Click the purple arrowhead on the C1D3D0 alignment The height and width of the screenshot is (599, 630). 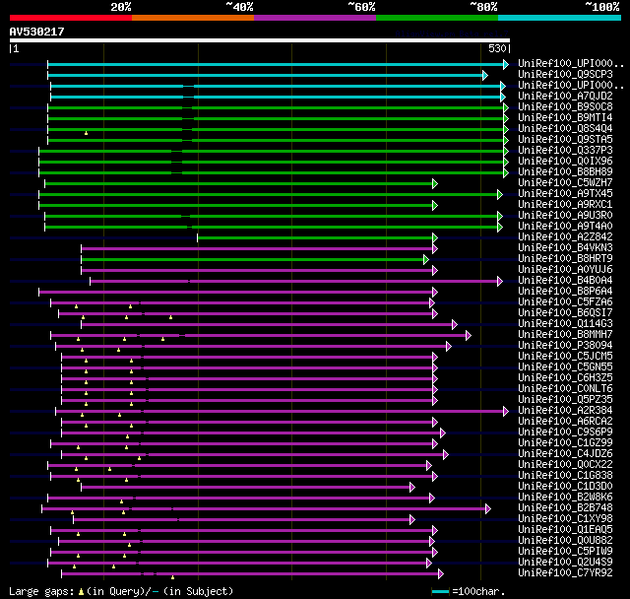[412, 488]
